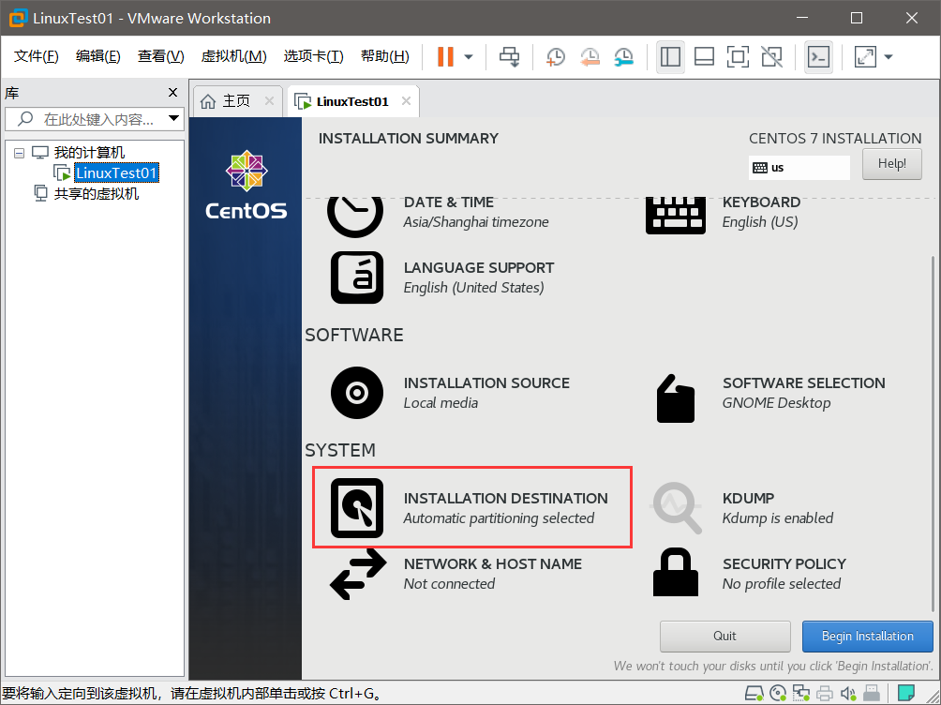Open Kdump magnifier icon
The height and width of the screenshot is (705, 941).
[677, 508]
